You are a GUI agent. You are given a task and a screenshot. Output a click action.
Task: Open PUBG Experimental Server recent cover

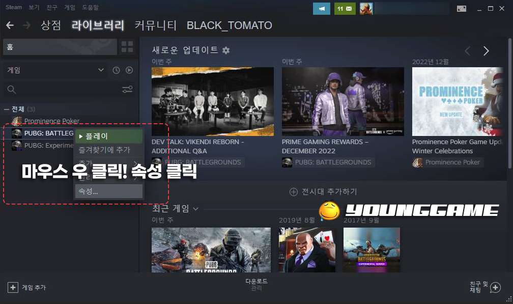tap(372, 250)
